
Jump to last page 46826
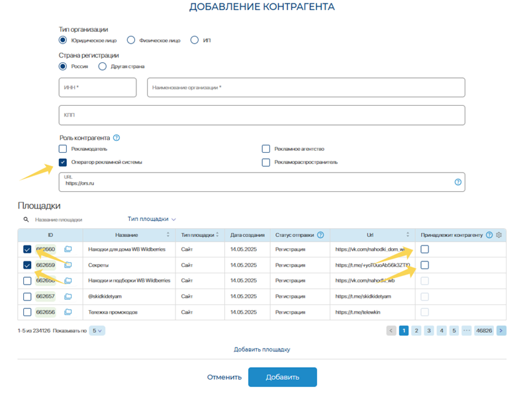click(483, 331)
